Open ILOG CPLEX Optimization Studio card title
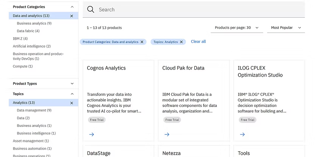Screen dimensions: 316x157 [x=260, y=71]
